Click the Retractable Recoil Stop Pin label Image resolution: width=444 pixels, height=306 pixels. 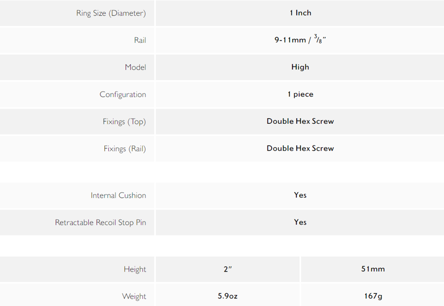click(x=100, y=222)
